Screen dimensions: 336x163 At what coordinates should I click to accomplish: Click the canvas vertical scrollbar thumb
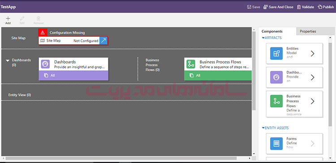pyautogui.click(x=254, y=70)
